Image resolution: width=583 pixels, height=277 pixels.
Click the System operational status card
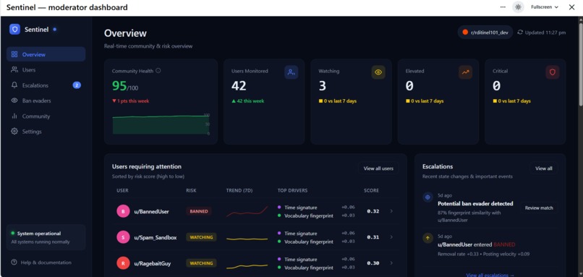pyautogui.click(x=46, y=237)
